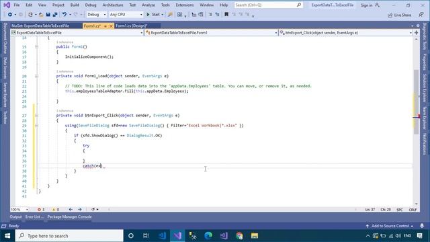430x242 pixels.
Task: Open the Visual Studio notifications bell
Action: pyautogui.click(x=422, y=226)
